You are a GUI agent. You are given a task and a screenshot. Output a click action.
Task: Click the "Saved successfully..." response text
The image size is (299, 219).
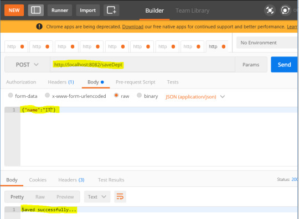49,210
